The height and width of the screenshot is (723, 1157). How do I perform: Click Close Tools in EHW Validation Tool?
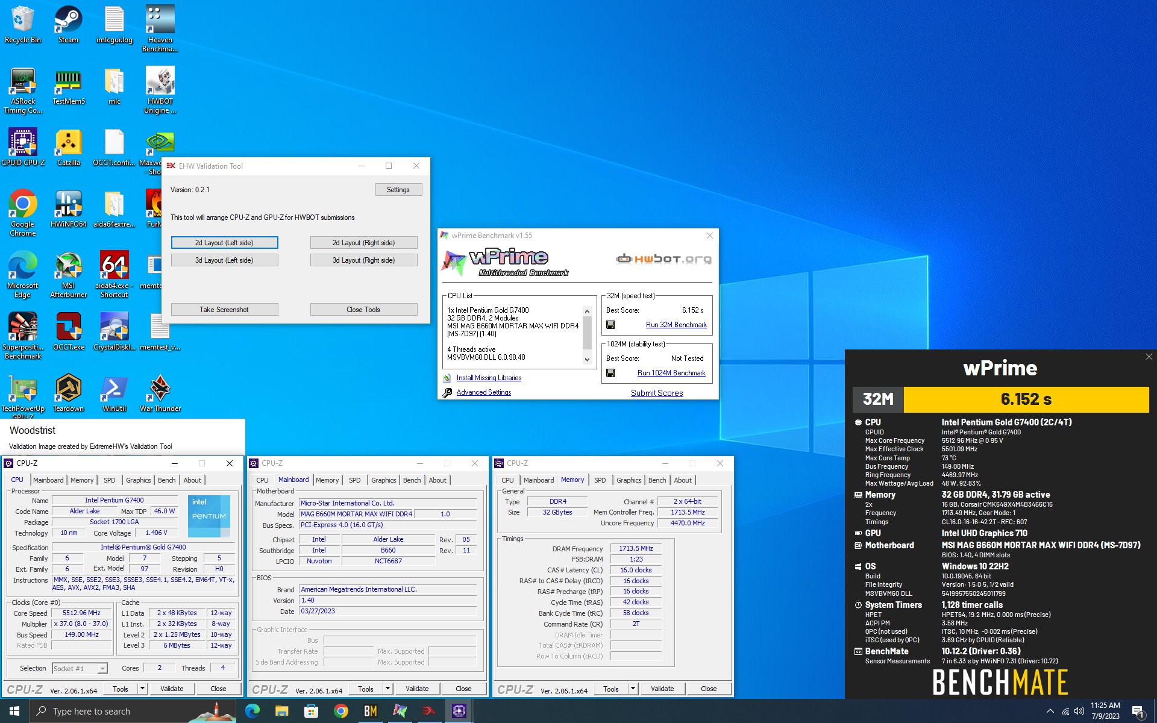(x=363, y=310)
